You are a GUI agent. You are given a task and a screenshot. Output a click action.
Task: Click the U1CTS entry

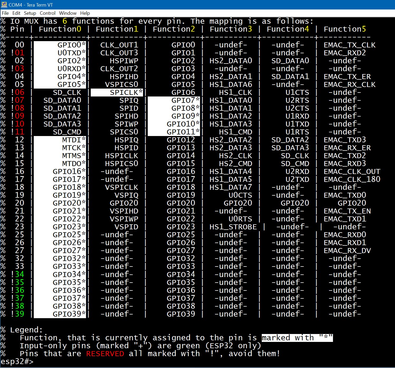pyautogui.click(x=297, y=93)
